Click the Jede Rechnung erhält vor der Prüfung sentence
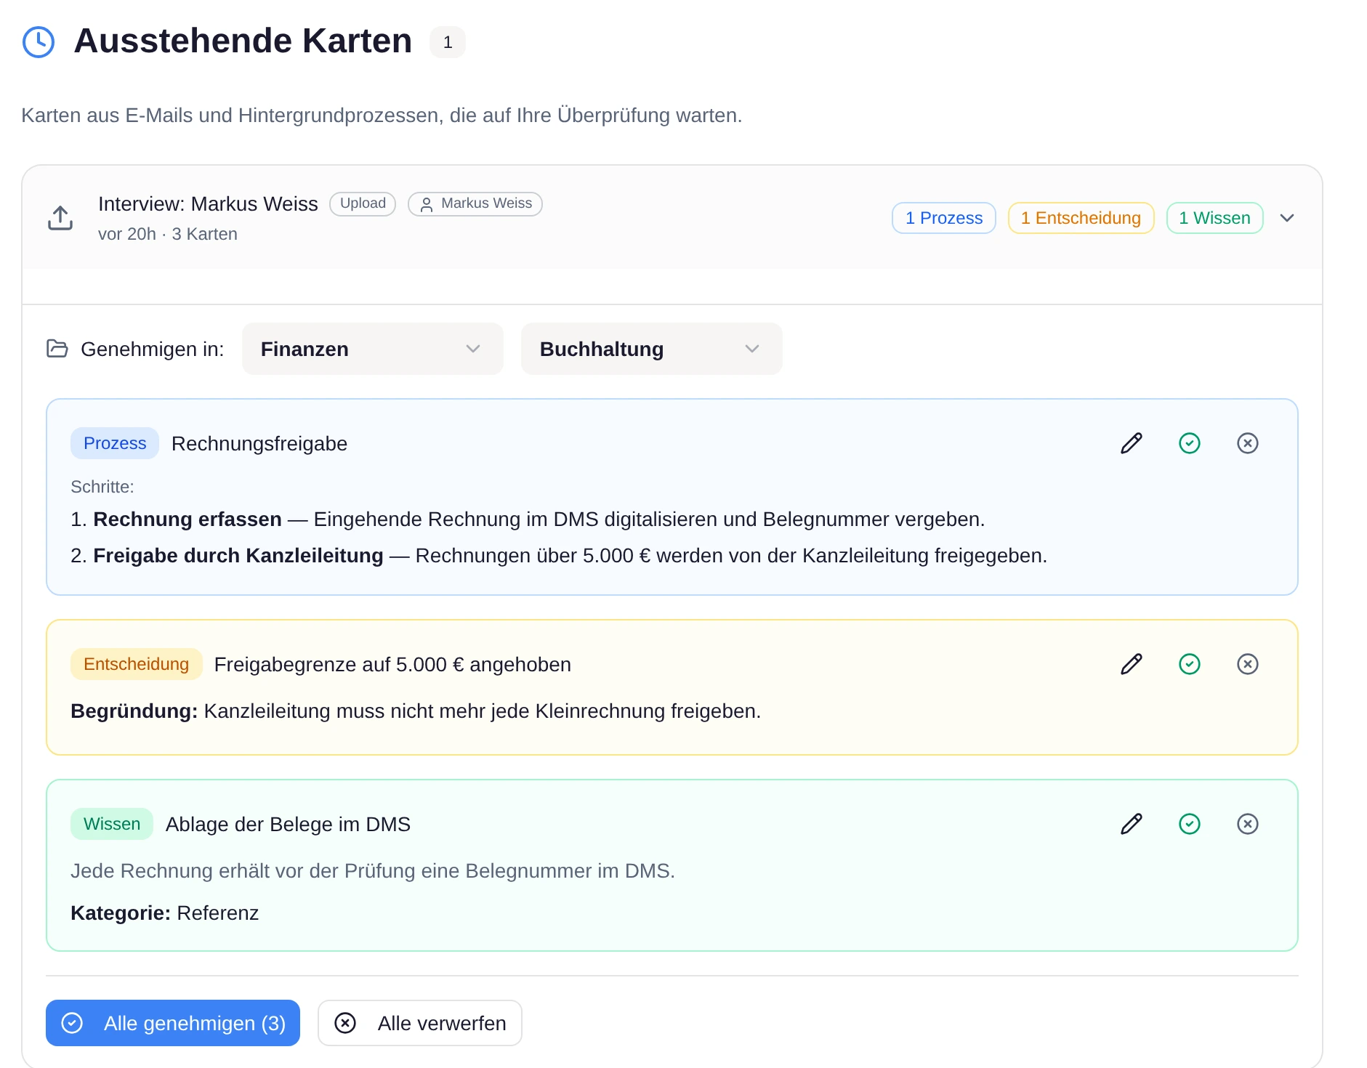This screenshot has height=1068, width=1367. (x=373, y=871)
